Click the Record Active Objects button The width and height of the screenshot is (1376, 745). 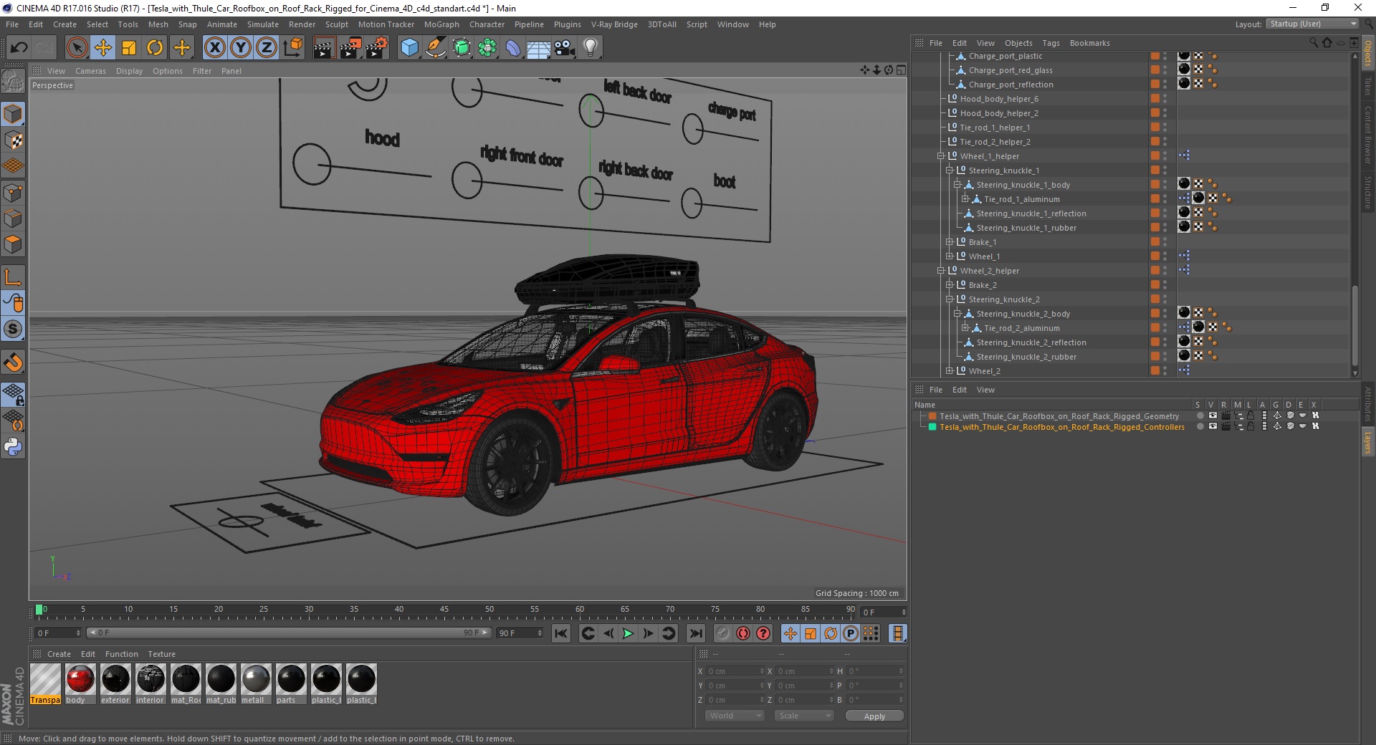coord(723,633)
